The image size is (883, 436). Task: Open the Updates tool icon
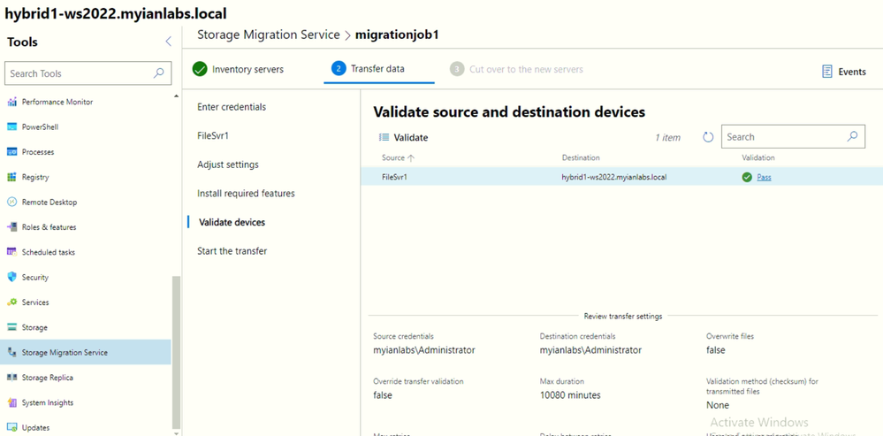pos(12,427)
